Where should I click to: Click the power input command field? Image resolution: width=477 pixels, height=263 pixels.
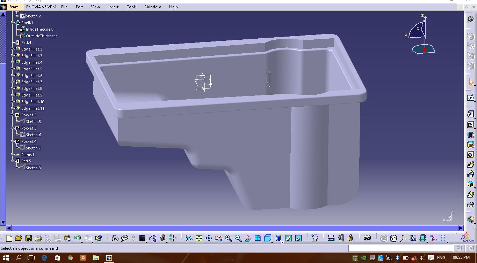coord(401,248)
